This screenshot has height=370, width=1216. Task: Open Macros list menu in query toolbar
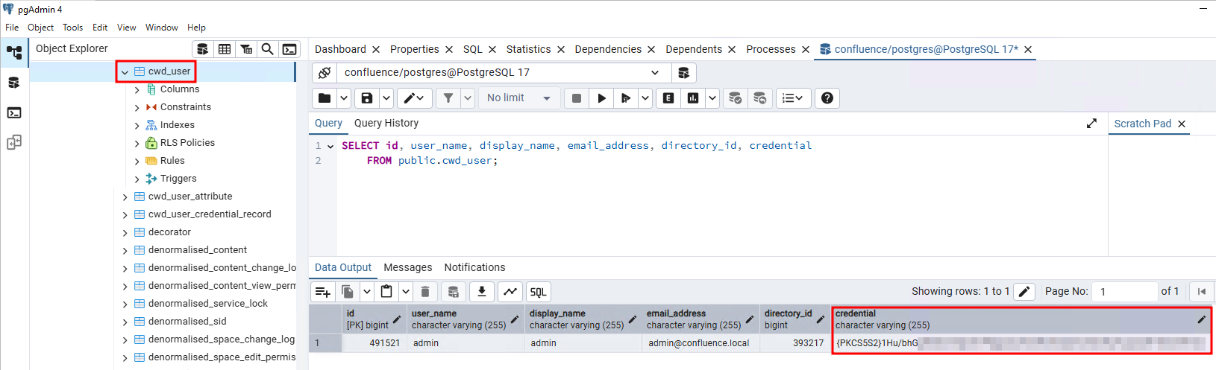click(793, 98)
